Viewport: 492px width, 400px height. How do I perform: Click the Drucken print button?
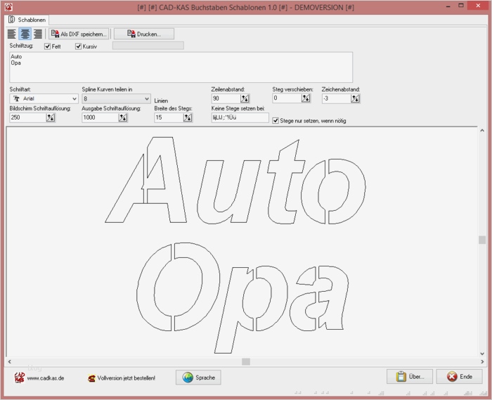tap(143, 34)
